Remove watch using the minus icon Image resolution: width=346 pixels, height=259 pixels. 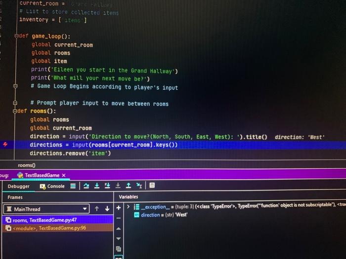pos(119,218)
